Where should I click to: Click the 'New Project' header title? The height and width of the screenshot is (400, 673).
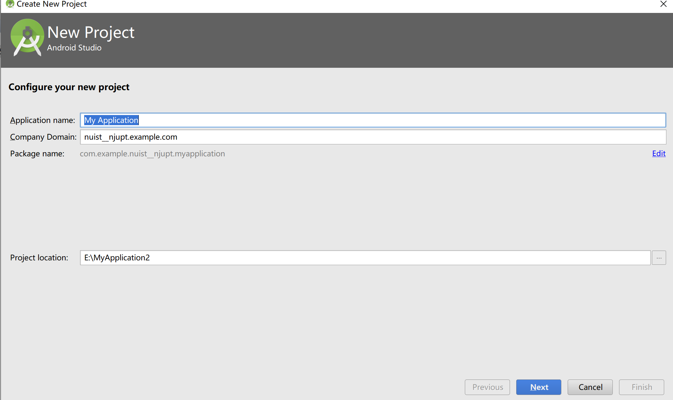click(91, 33)
